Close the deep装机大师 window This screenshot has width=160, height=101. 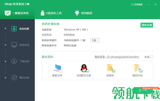(x=156, y=4)
